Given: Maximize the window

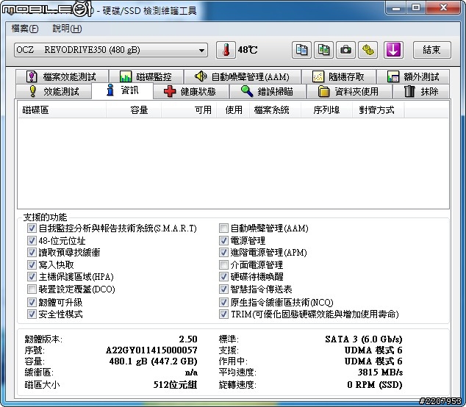Looking at the screenshot, I should 416,8.
